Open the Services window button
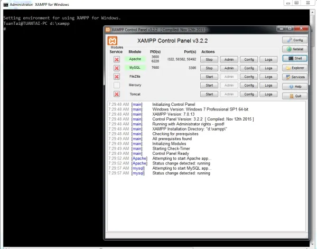Image resolution: width=317 pixels, height=249 pixels. tap(295, 77)
